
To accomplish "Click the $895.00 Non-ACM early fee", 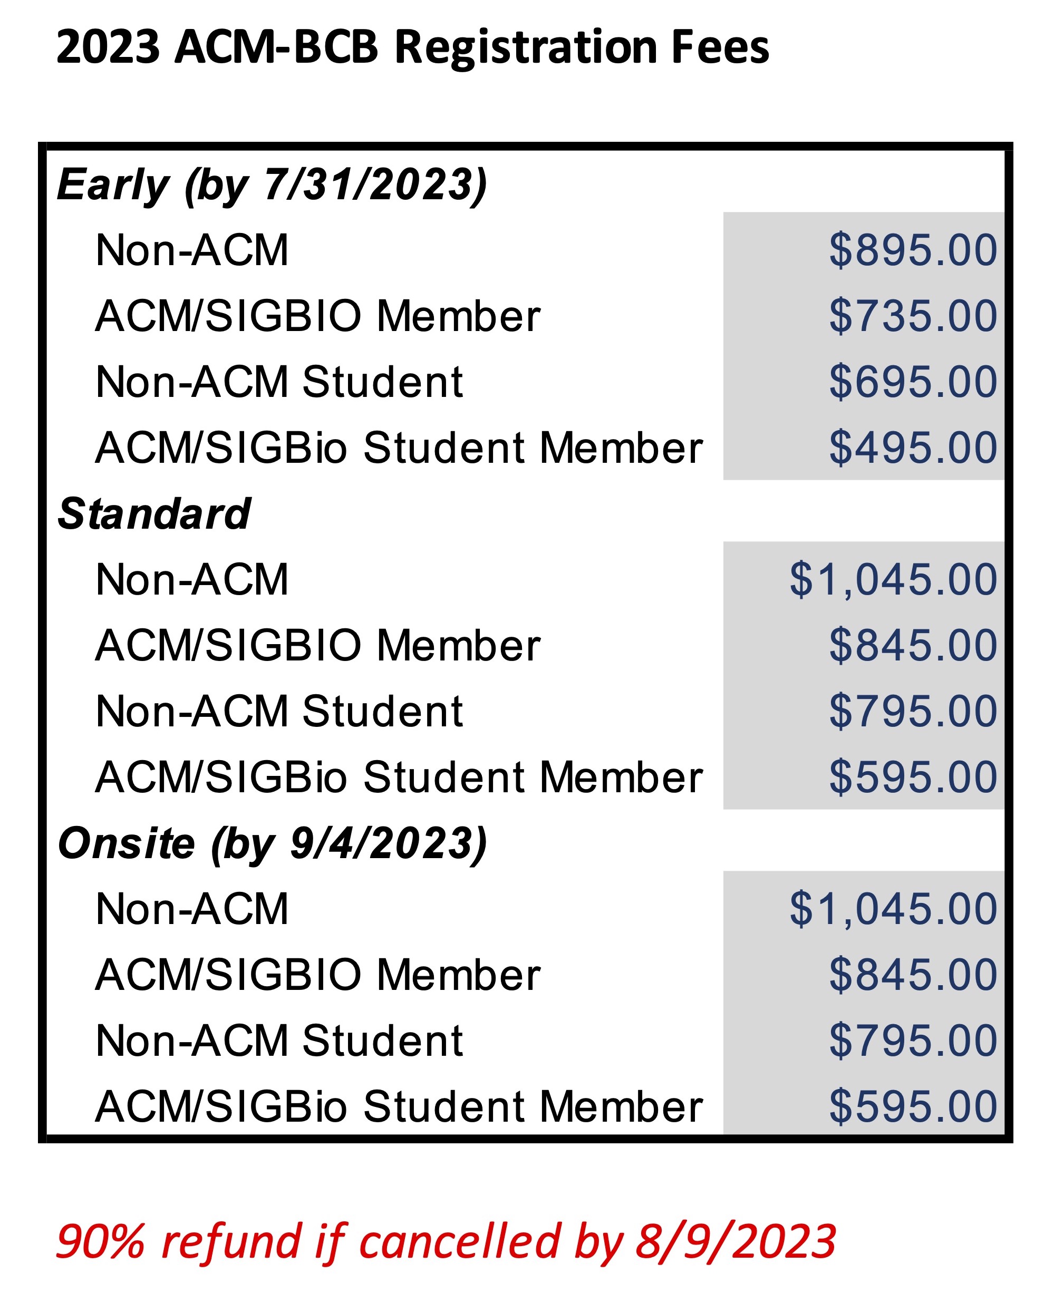I will [x=913, y=250].
